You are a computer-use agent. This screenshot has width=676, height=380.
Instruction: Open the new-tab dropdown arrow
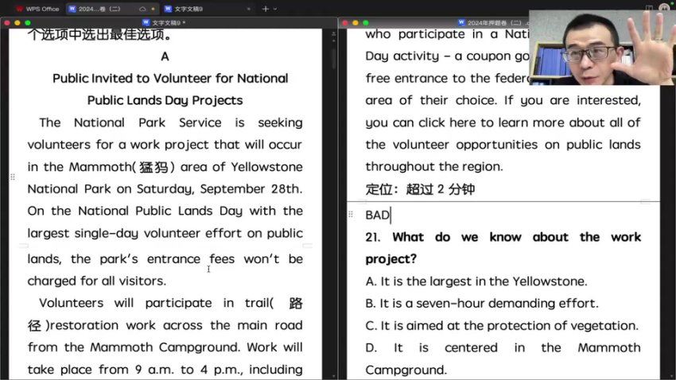275,9
